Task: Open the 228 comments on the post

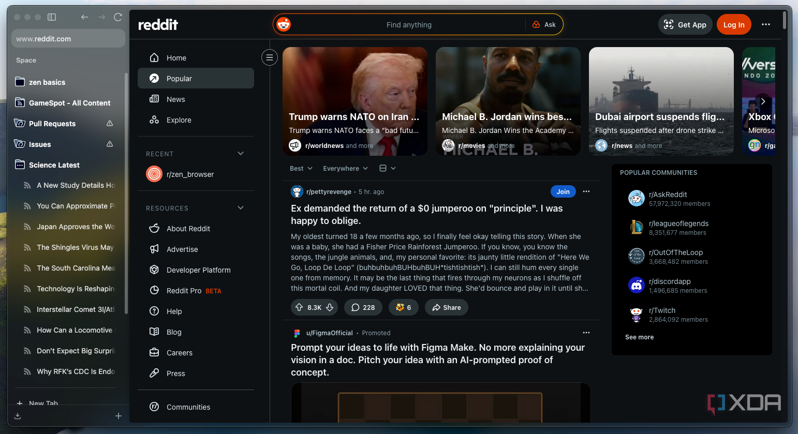Action: tap(363, 307)
